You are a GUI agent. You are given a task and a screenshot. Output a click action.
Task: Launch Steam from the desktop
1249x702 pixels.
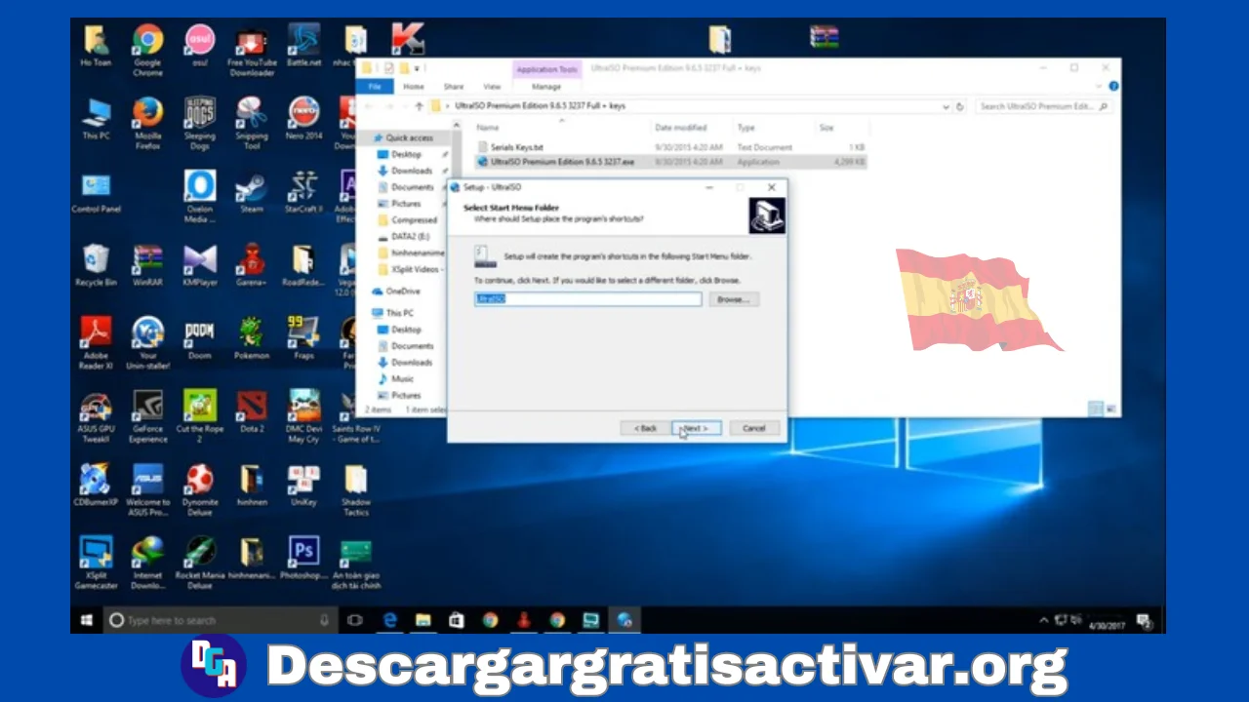click(x=252, y=193)
